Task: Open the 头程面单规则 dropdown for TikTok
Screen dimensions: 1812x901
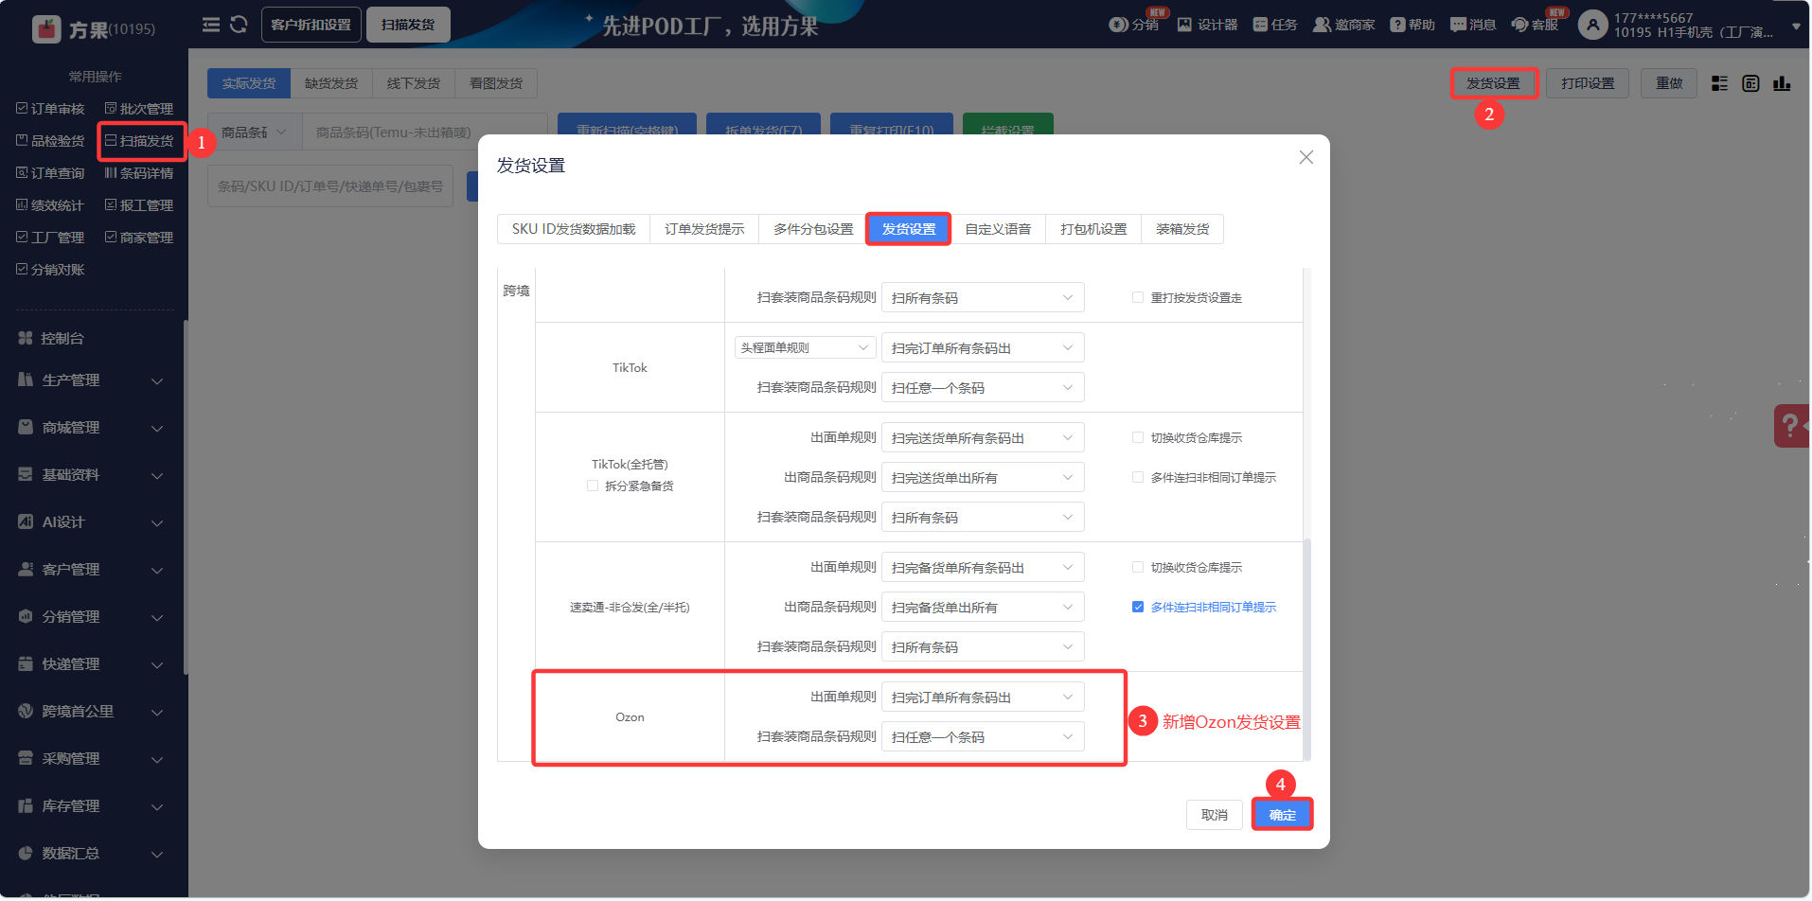Action: click(805, 347)
